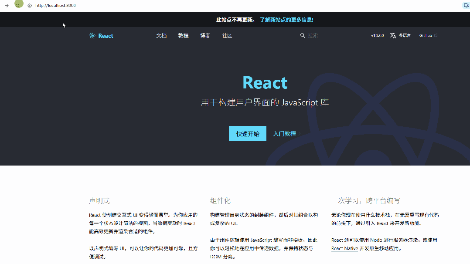Click the 声明式 heading
Viewport: 470px width, 264px height.
(99, 201)
